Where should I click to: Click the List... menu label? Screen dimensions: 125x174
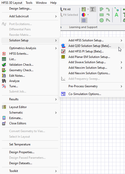[12, 59]
